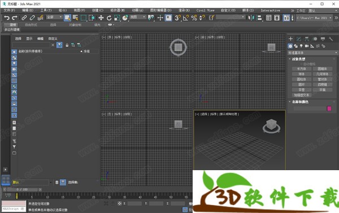
Task: Activate the Select and Scale tool
Action: coord(117,17)
